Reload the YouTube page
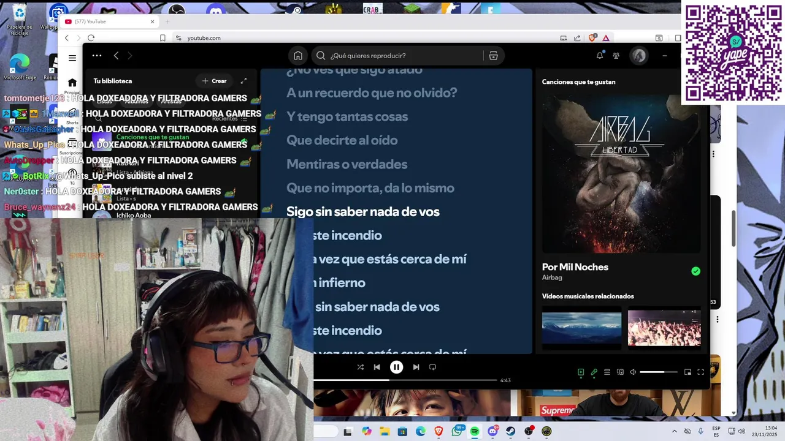Viewport: 785px width, 441px height. click(x=91, y=38)
